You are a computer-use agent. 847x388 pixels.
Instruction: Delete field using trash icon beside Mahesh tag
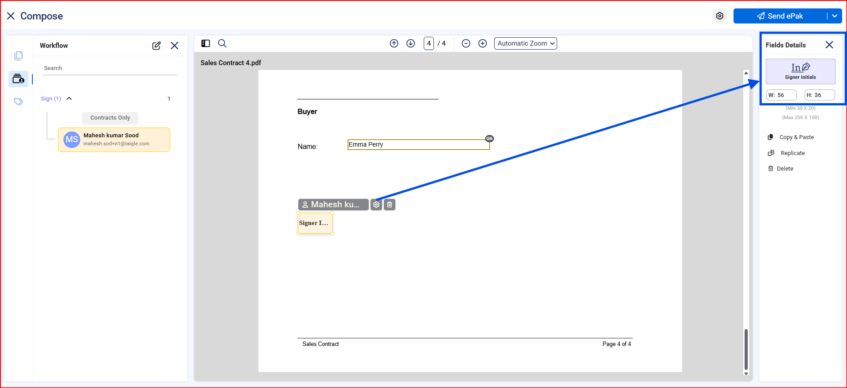[390, 205]
